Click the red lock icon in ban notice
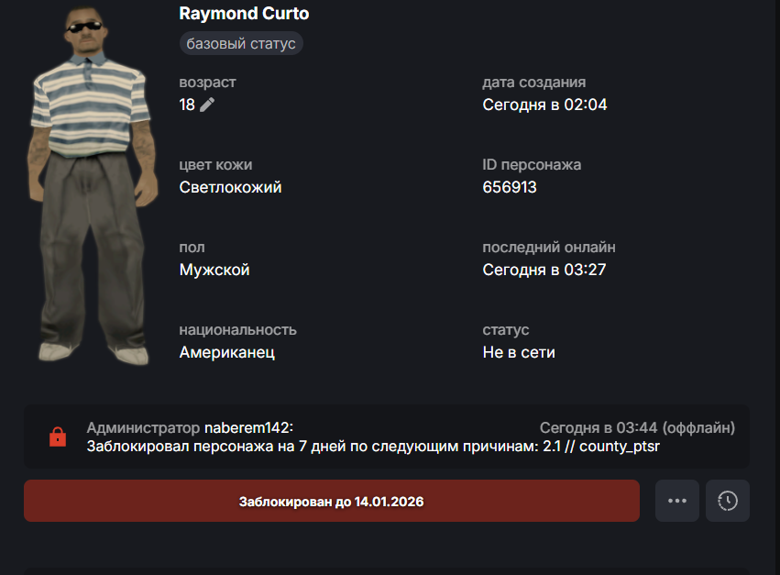Viewport: 780px width, 575px height. pos(58,437)
